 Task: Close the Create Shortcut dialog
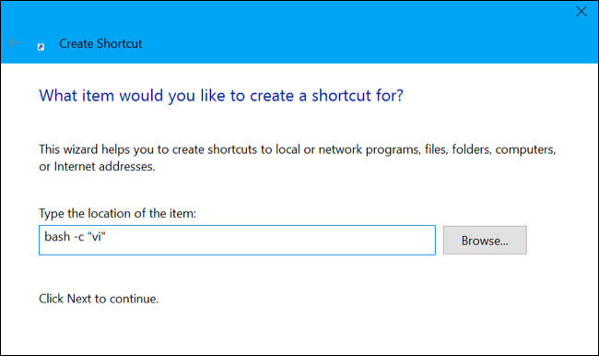(x=581, y=11)
